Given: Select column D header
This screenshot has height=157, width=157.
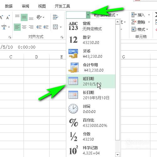Looking at the screenshot, I should pos(36,57).
